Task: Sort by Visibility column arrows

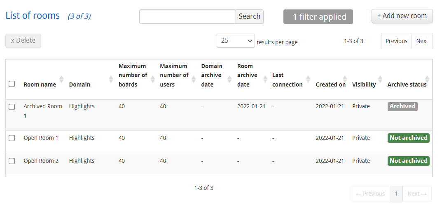Action: tap(380, 80)
